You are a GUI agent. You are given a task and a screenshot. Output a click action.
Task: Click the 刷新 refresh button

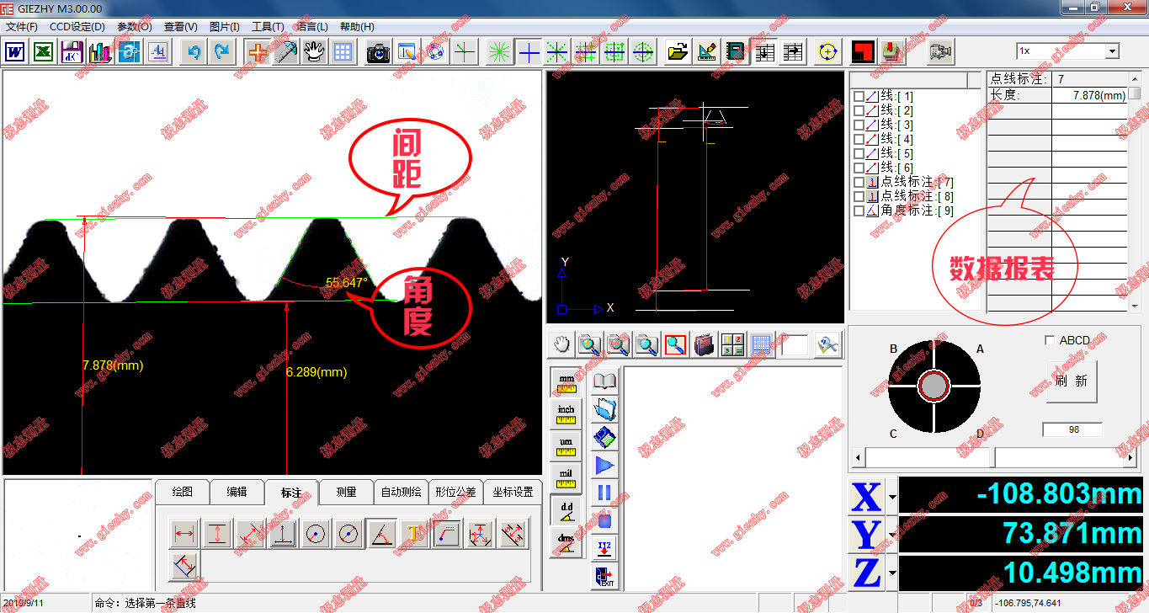(1072, 381)
